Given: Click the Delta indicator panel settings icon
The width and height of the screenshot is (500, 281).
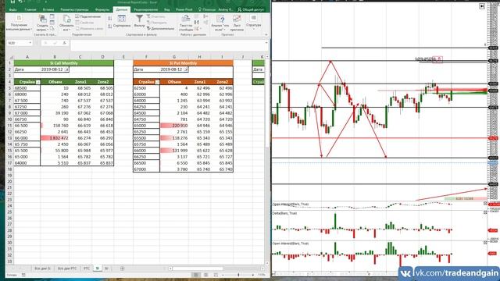Looking at the screenshot, I should pyautogui.click(x=485, y=212).
